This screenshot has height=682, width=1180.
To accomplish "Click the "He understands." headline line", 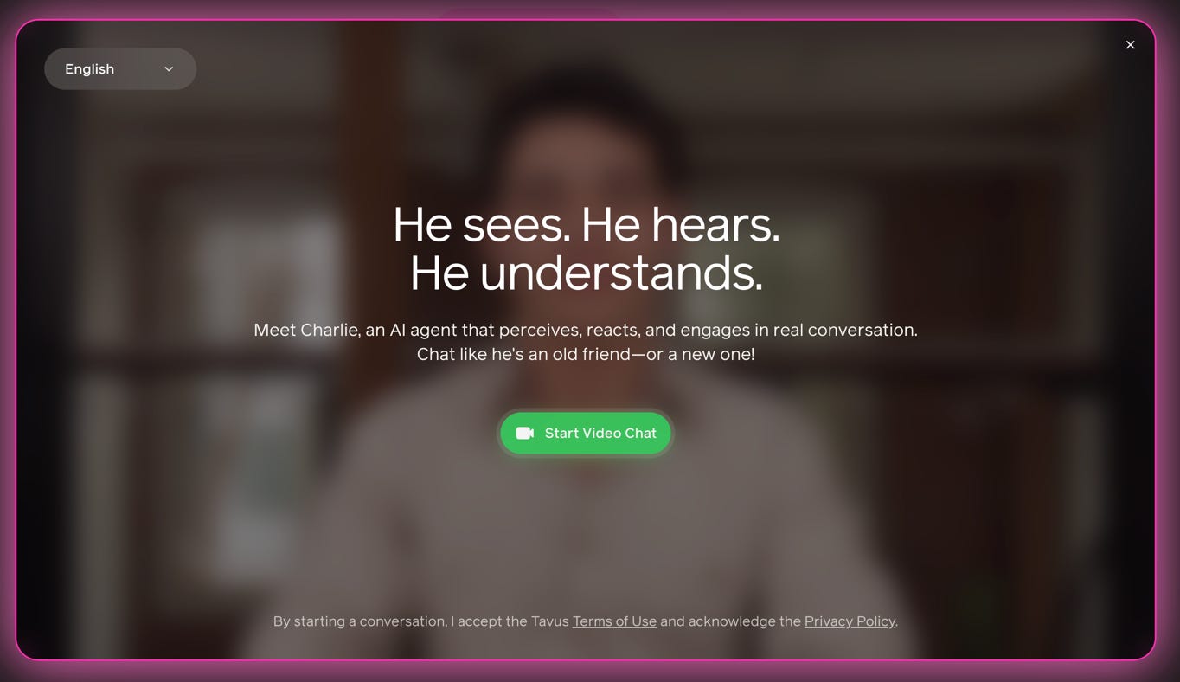I will point(586,273).
